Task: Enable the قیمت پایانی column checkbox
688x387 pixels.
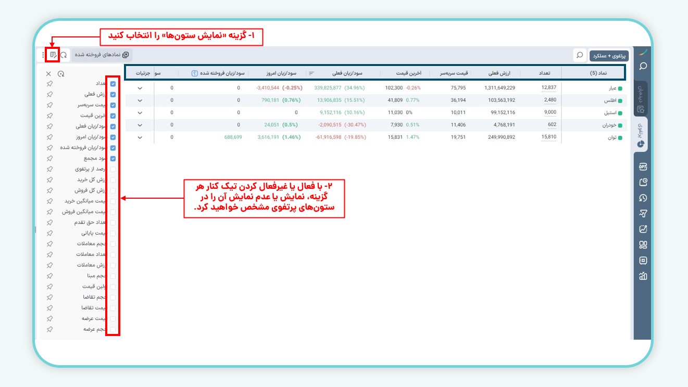Action: [113, 234]
